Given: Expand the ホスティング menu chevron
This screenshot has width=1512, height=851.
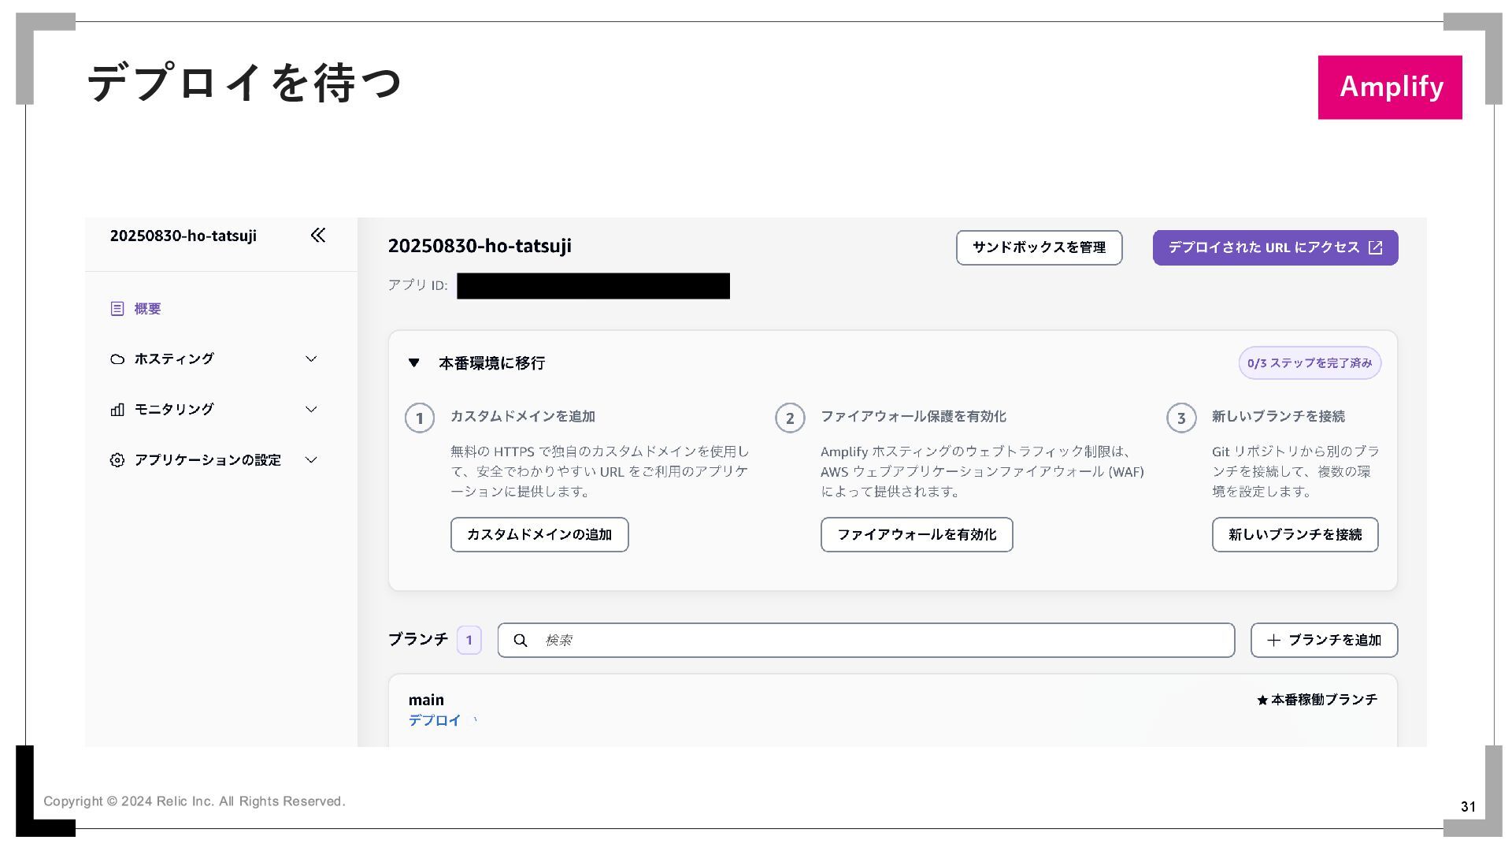Looking at the screenshot, I should [311, 359].
